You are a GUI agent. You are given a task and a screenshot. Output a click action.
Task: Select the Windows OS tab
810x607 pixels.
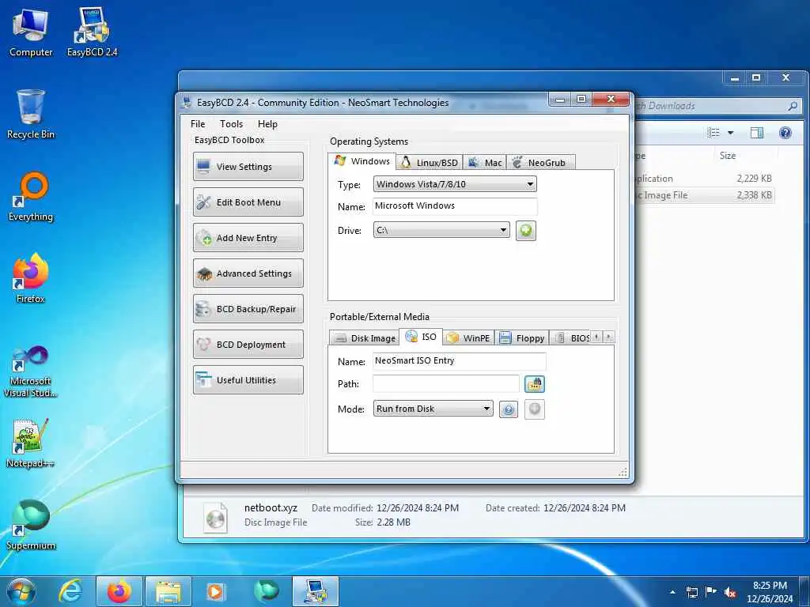pos(362,161)
